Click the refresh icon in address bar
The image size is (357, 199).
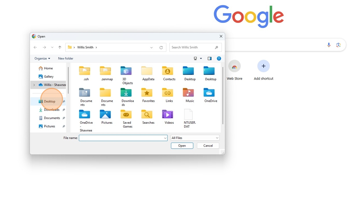tap(161, 47)
